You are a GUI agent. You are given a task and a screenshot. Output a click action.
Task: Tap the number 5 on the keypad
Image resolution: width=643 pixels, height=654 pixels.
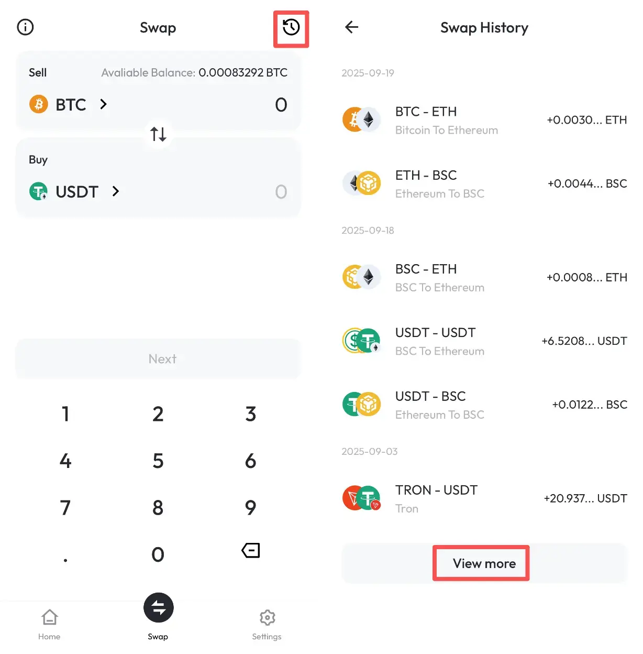pyautogui.click(x=158, y=461)
